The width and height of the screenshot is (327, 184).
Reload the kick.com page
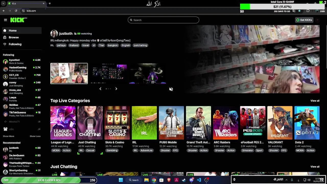pyautogui.click(x=16, y=11)
